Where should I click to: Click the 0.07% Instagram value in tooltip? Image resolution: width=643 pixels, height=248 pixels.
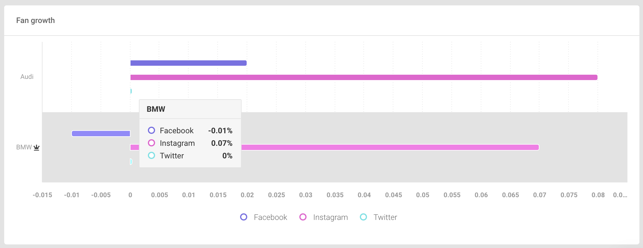pyautogui.click(x=222, y=143)
